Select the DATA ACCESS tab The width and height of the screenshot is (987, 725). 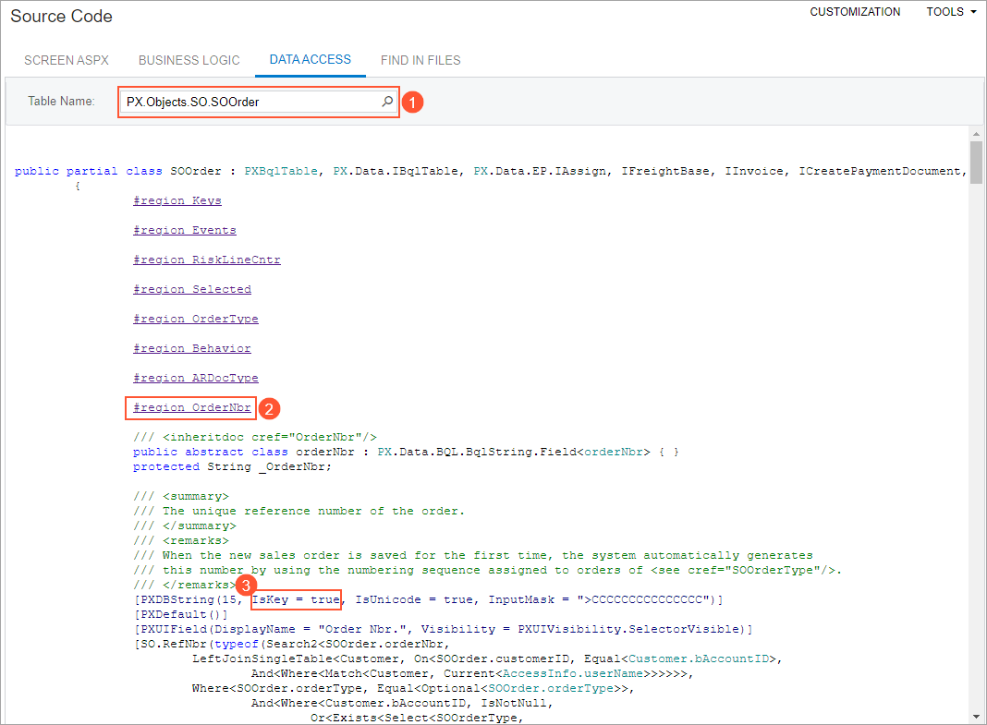coord(311,60)
